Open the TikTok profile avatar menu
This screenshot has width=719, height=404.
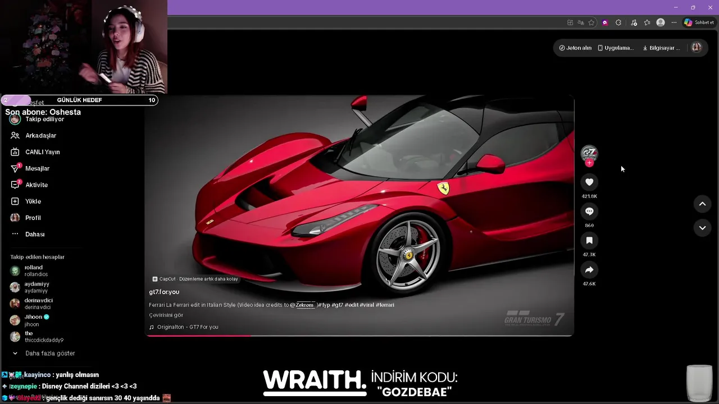(697, 48)
